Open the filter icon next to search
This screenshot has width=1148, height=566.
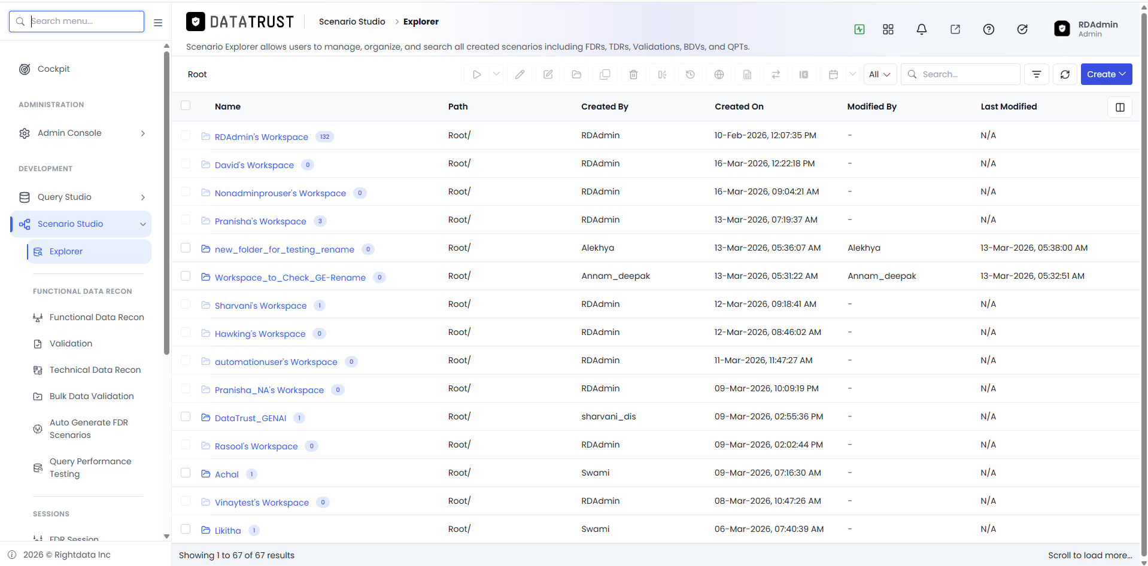[1036, 74]
